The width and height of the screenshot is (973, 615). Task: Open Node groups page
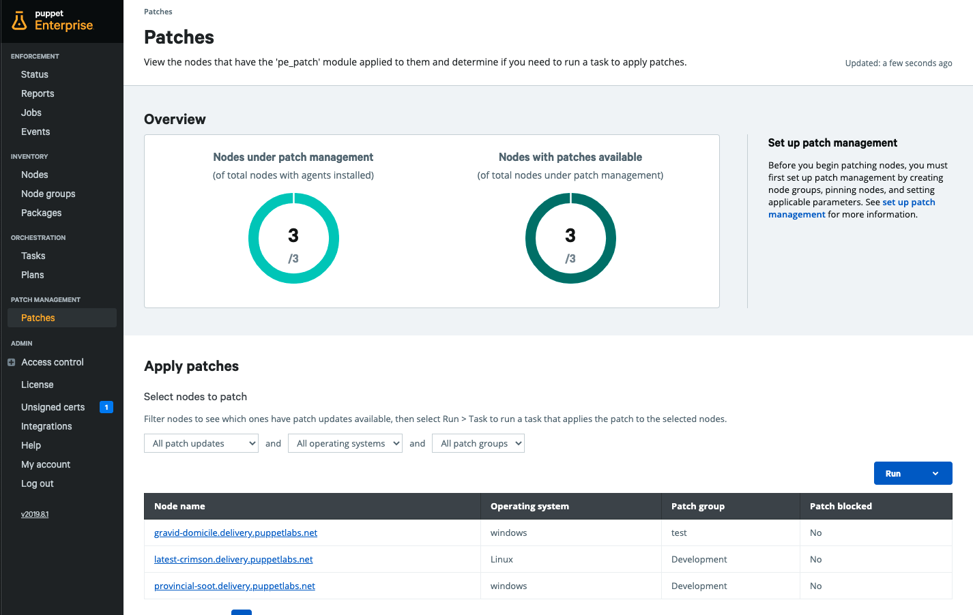(48, 194)
